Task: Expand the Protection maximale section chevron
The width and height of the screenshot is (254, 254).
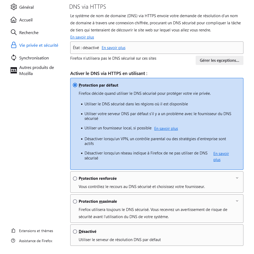Action: pyautogui.click(x=237, y=201)
